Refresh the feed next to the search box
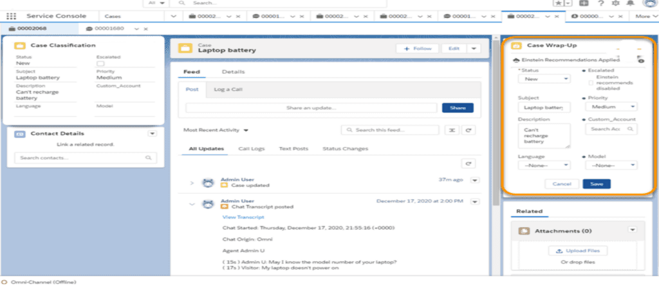The height and width of the screenshot is (285, 659). click(469, 130)
